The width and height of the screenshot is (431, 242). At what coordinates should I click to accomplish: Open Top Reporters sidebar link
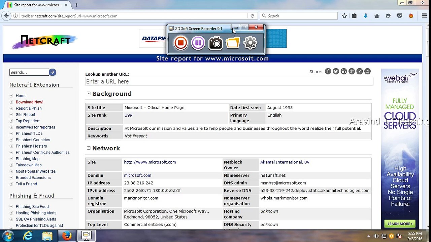pyautogui.click(x=28, y=121)
